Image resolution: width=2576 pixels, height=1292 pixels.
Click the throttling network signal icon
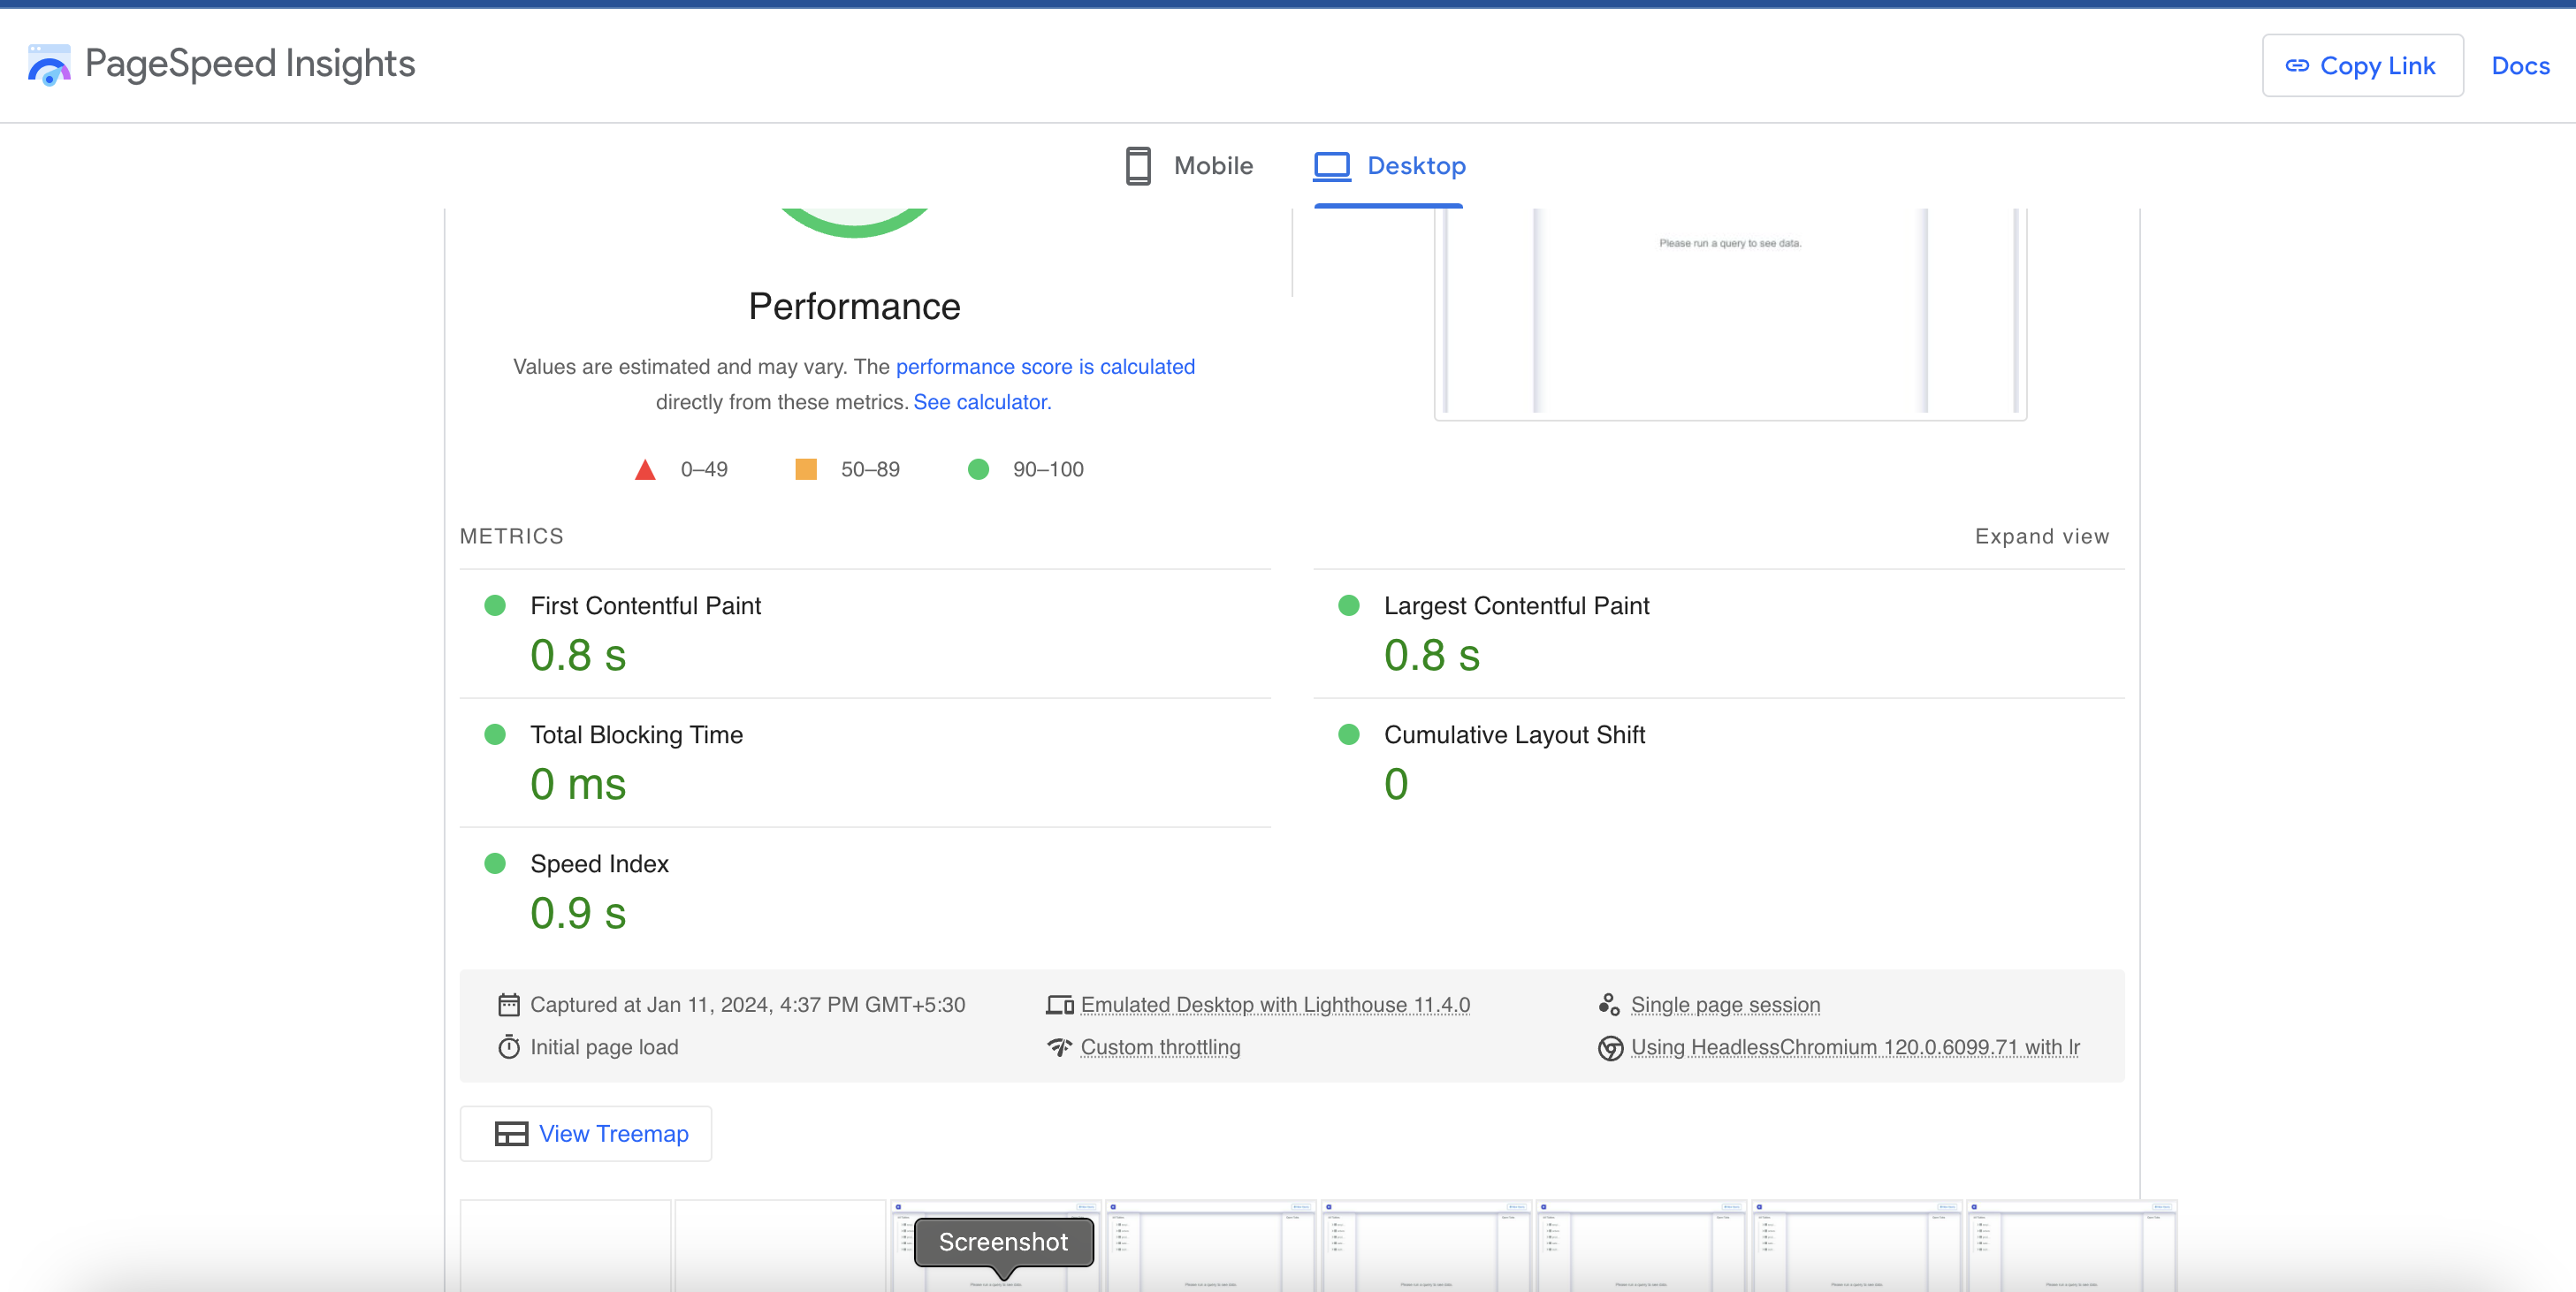tap(1059, 1047)
